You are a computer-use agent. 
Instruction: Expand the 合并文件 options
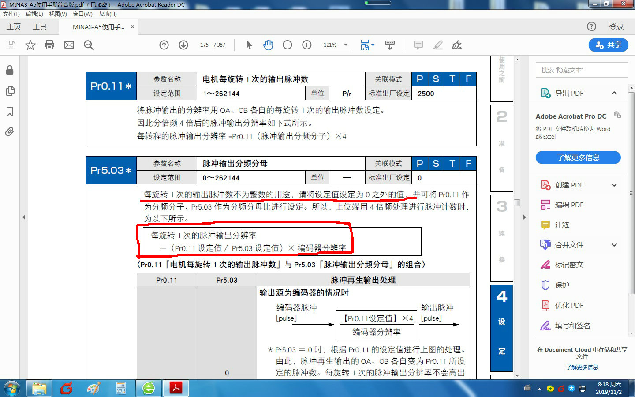tap(614, 245)
